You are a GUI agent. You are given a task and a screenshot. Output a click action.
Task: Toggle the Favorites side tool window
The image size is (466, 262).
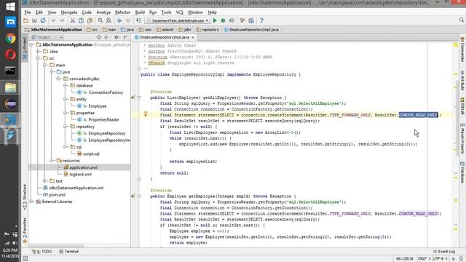(x=25, y=230)
